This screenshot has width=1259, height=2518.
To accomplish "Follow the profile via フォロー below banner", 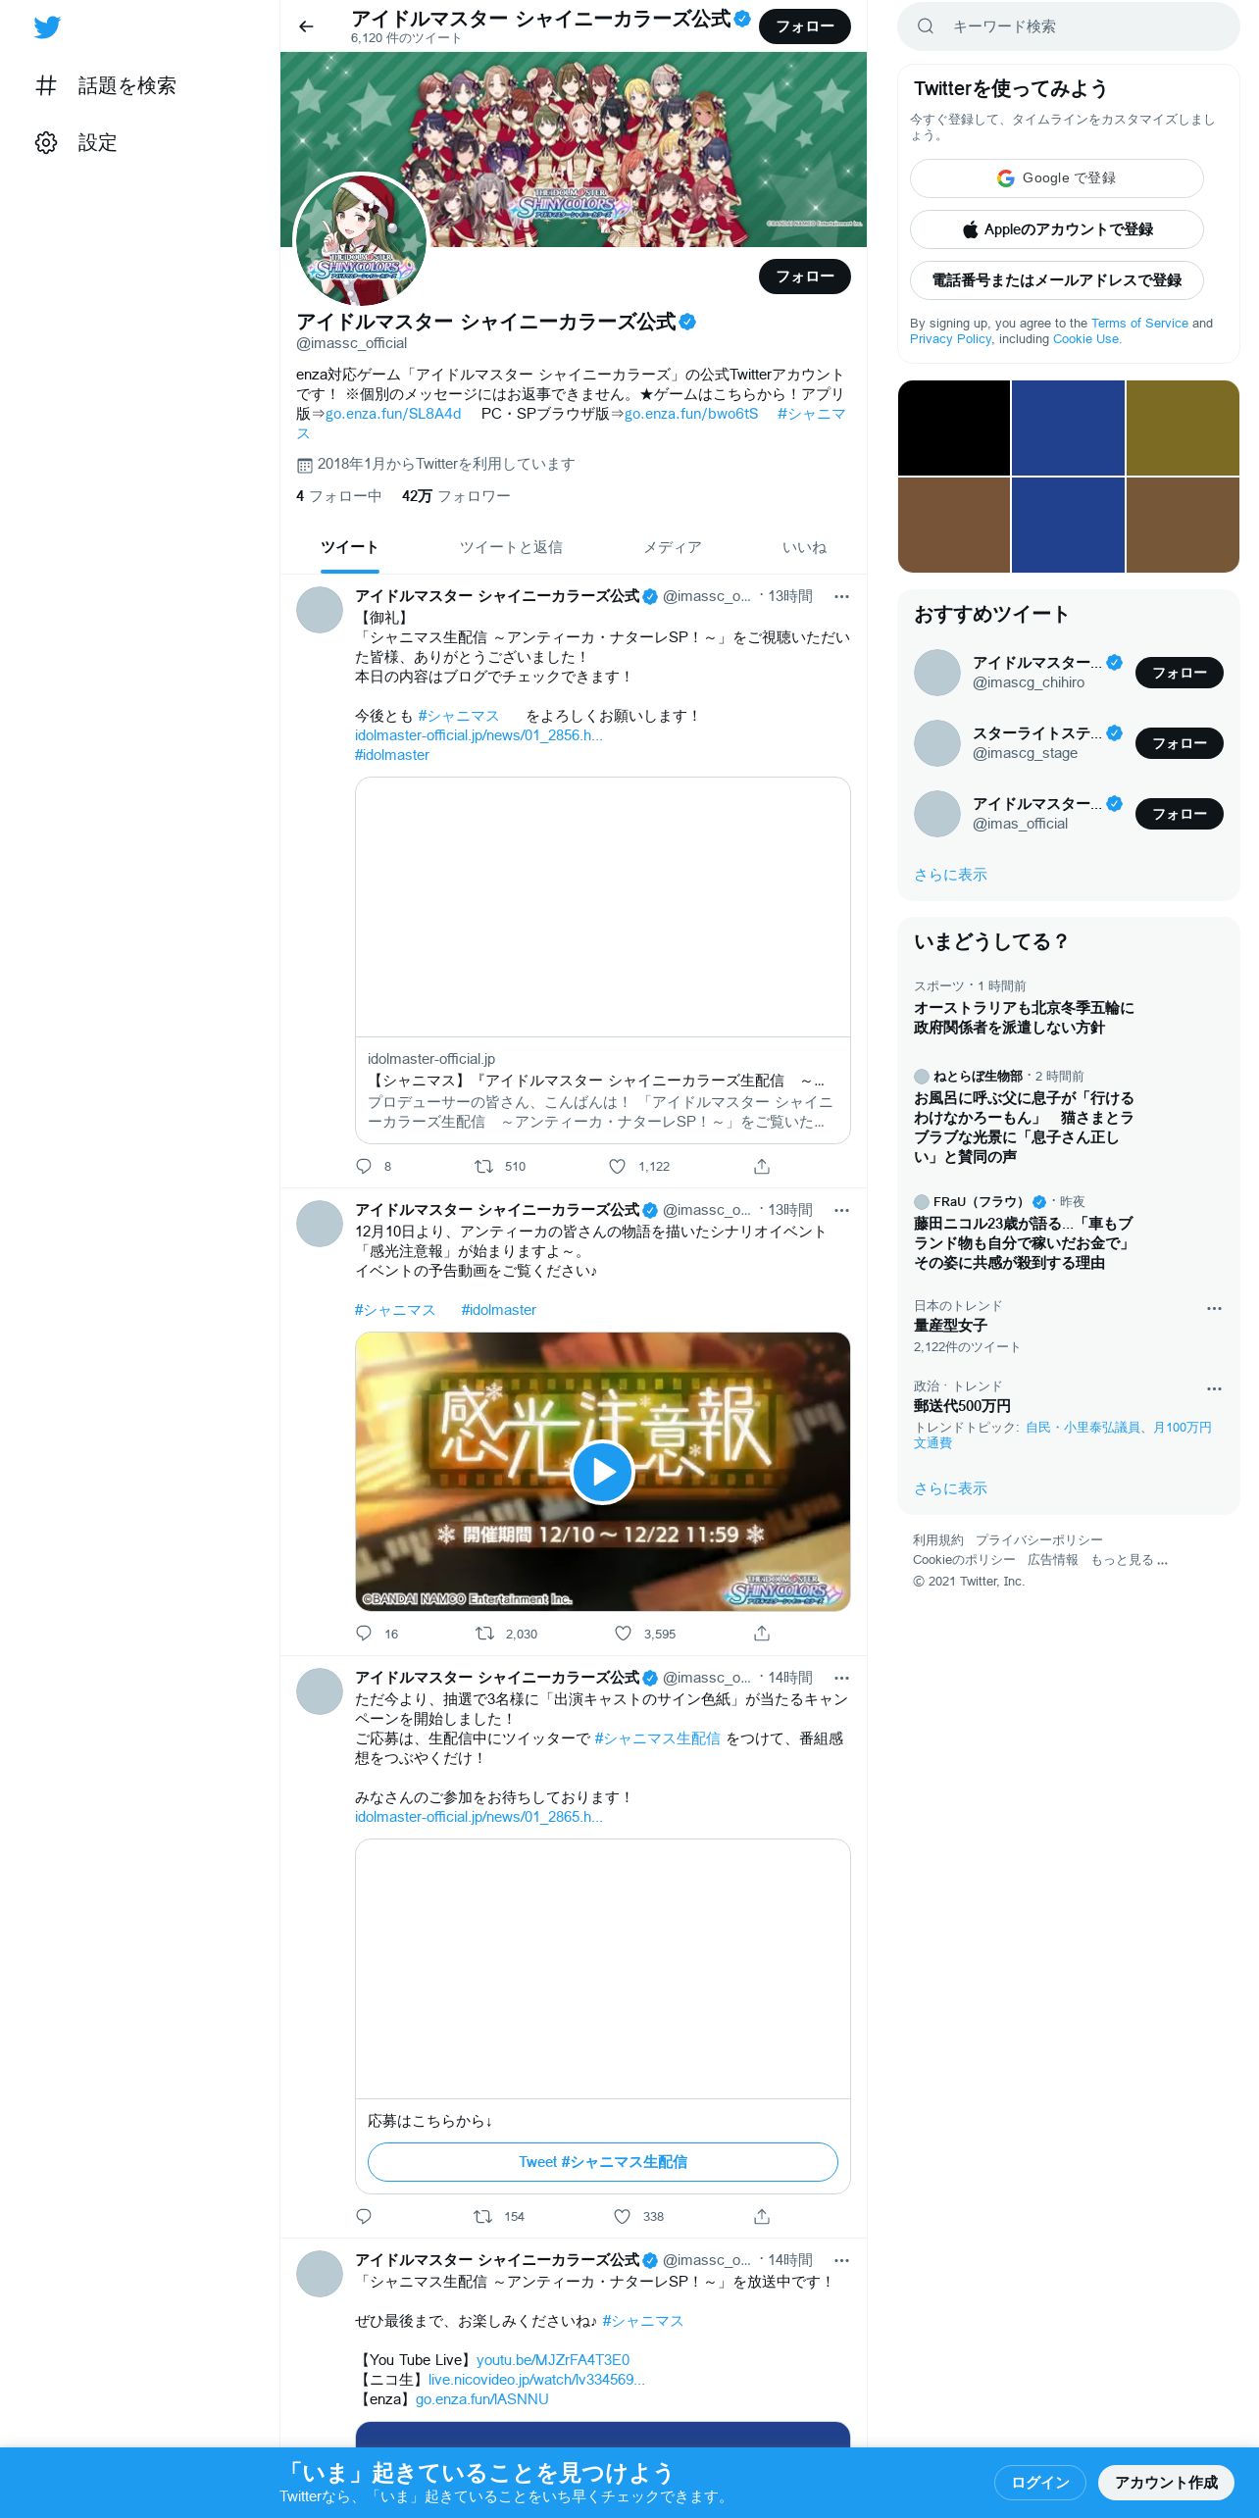I will pyautogui.click(x=805, y=277).
